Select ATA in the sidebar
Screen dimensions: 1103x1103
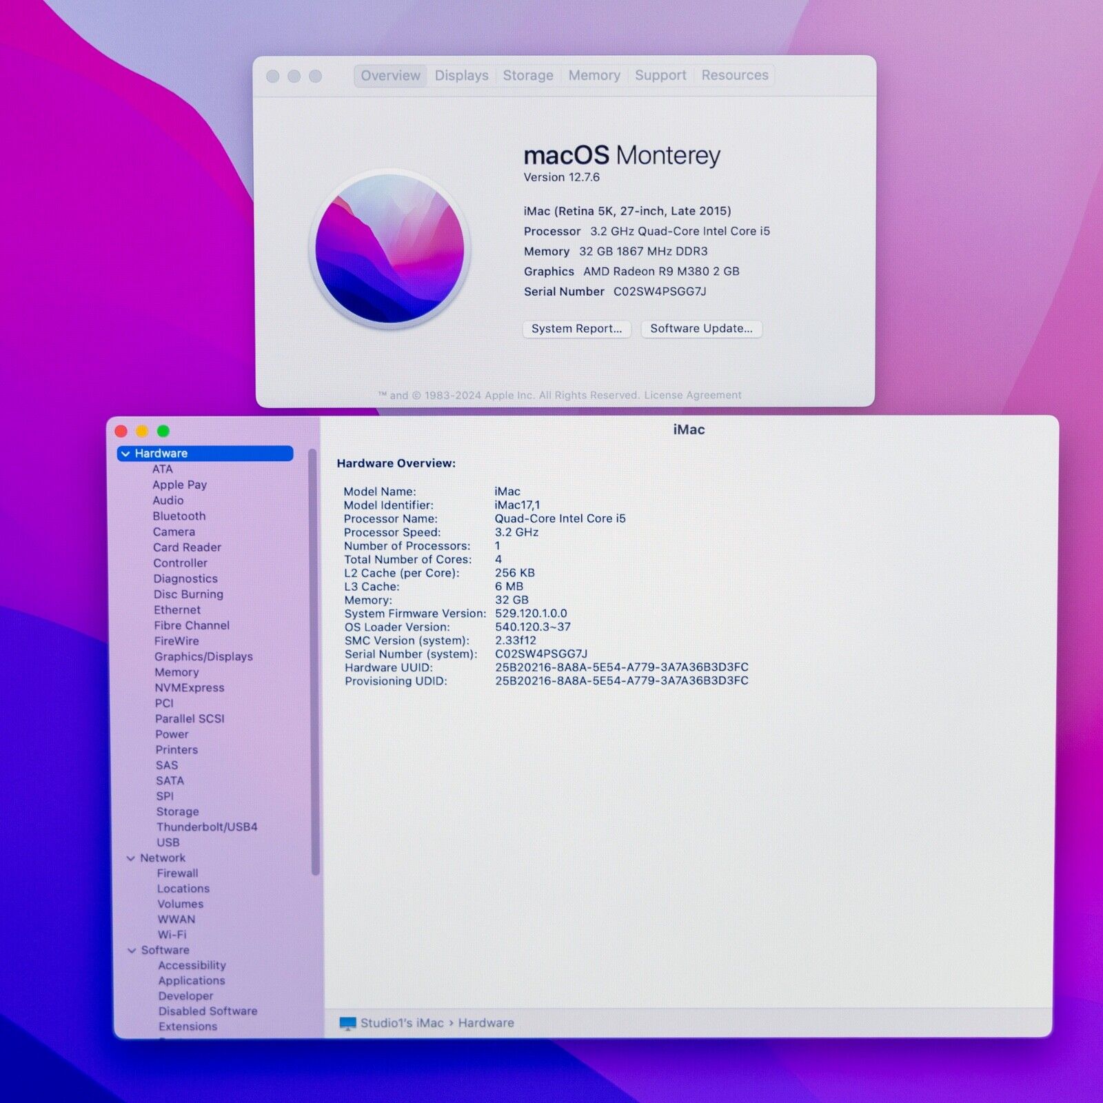[x=163, y=469]
